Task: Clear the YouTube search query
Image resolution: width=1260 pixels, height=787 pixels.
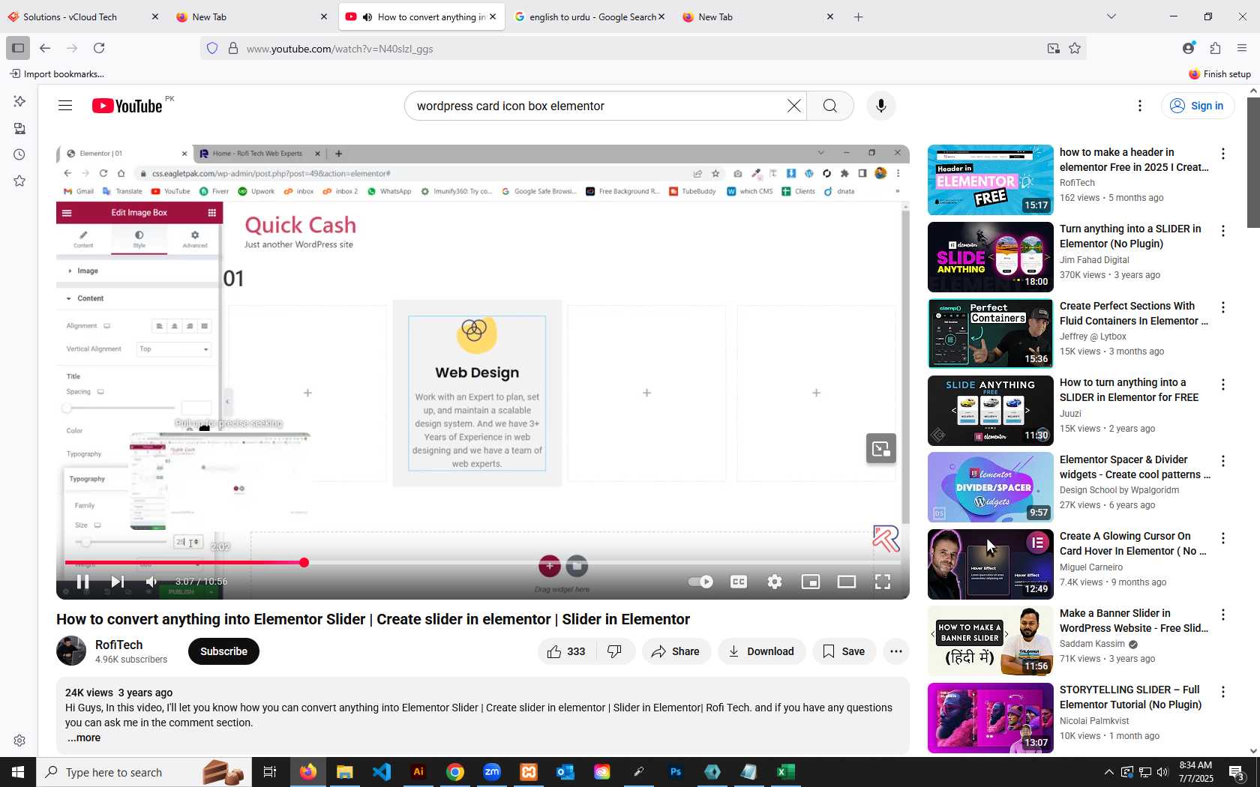Action: click(x=793, y=106)
